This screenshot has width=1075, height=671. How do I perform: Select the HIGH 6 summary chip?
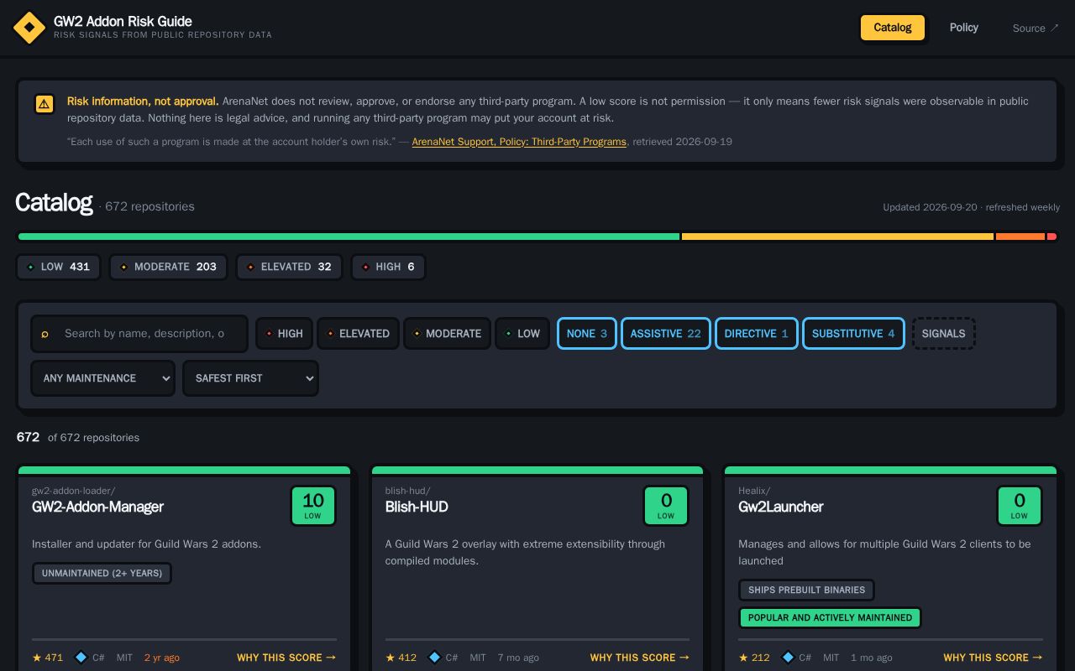(x=389, y=267)
